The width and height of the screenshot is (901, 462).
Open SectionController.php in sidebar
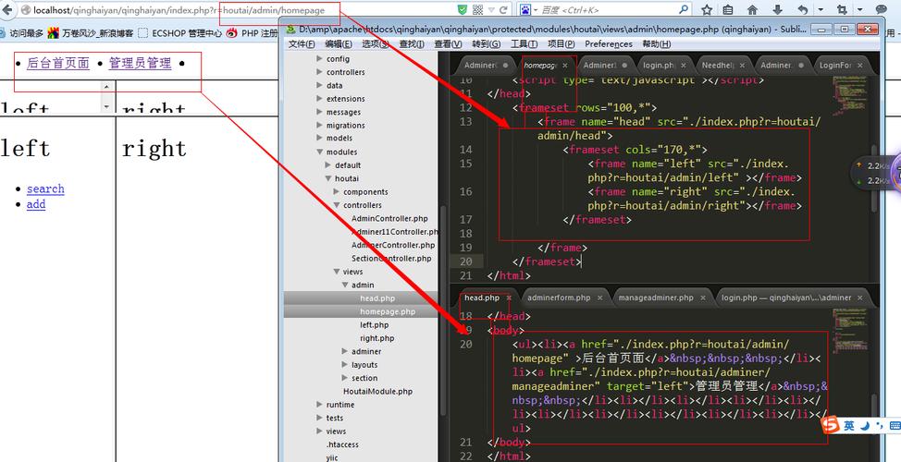(x=391, y=259)
